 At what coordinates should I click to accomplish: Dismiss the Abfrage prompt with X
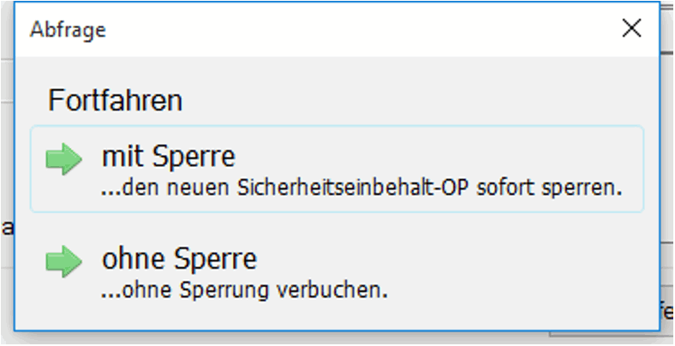[x=631, y=29]
